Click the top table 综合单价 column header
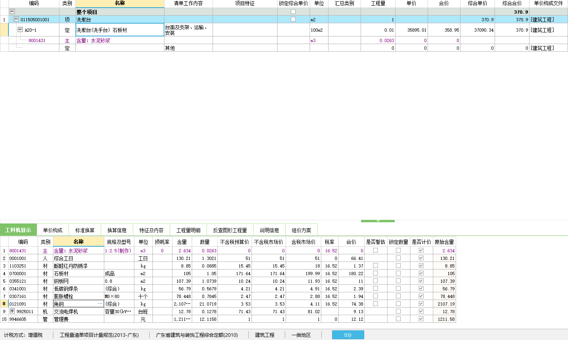Image resolution: width=568 pixels, height=340 pixels. [x=478, y=3]
